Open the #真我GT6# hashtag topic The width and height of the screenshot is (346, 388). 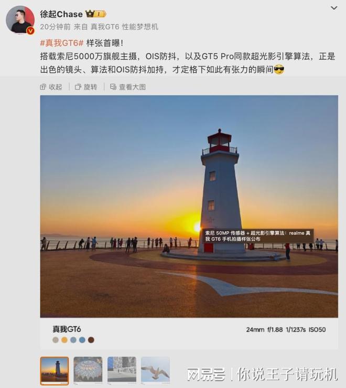[62, 43]
